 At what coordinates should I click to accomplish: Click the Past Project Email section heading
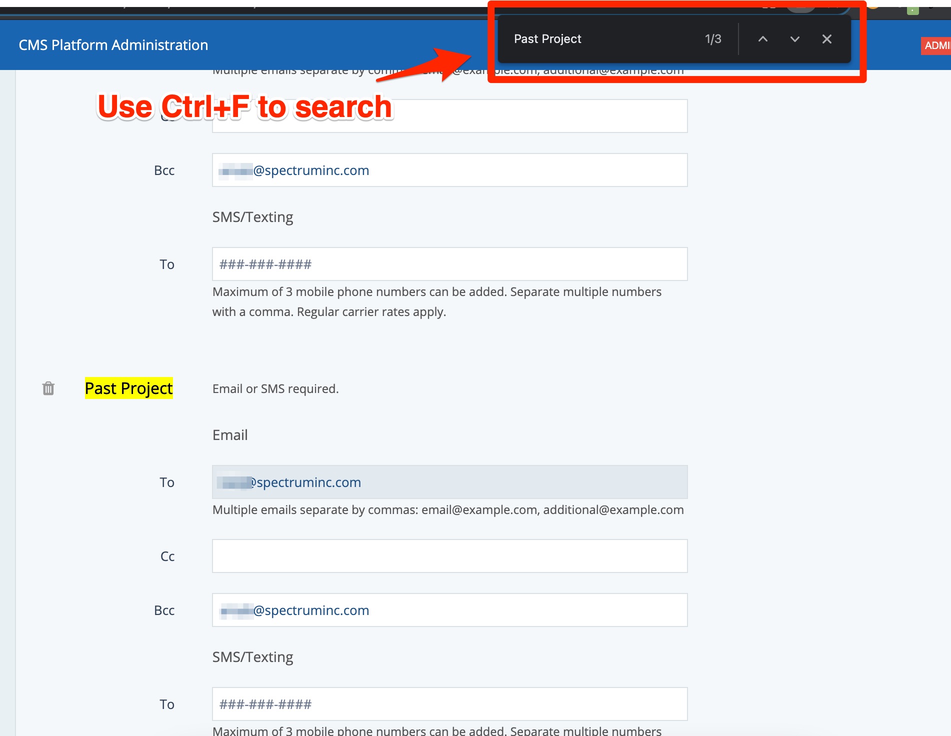click(230, 435)
